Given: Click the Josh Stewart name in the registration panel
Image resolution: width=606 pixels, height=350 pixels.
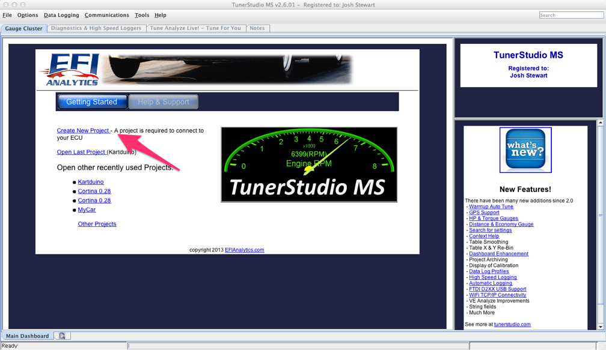Looking at the screenshot, I should [528, 75].
